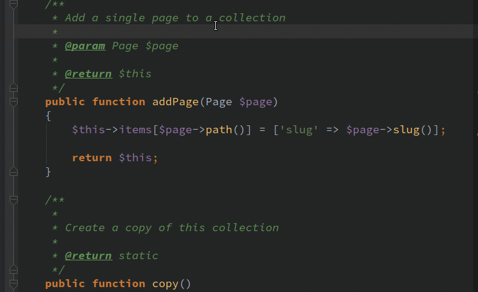
Task: Collapse the addPage function using its fold marker
Action: [13, 102]
